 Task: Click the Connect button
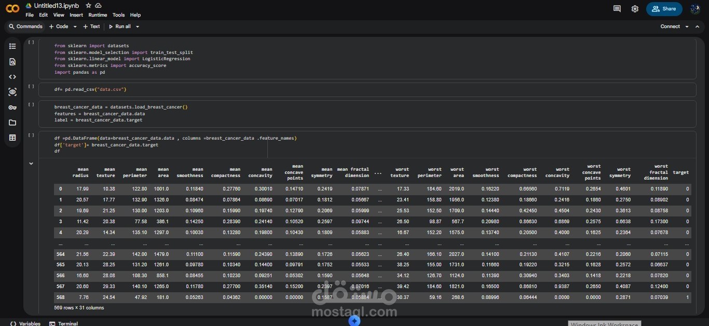(670, 26)
